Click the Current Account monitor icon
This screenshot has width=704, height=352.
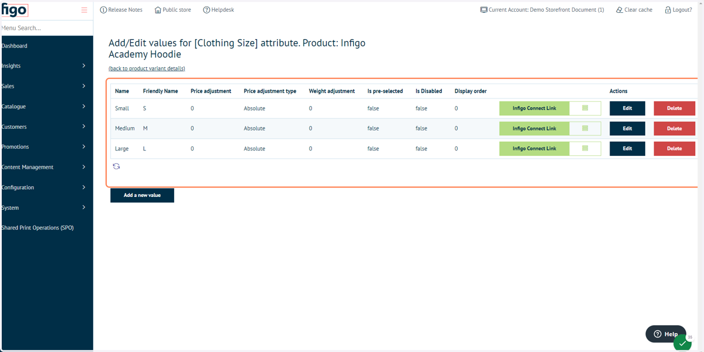(x=483, y=10)
